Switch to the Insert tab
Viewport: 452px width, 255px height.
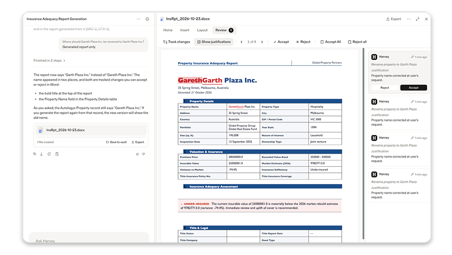coord(185,30)
